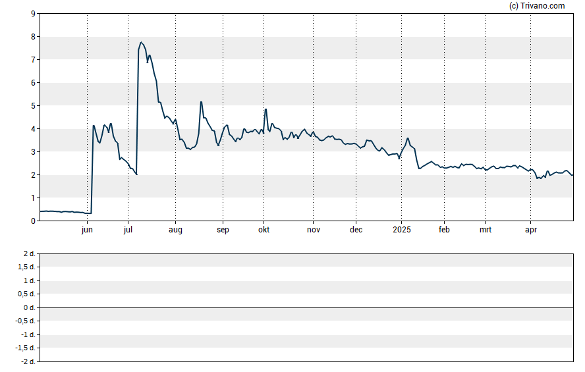Click the '1 d.' lower axis label
585x372 pixels.
(29, 280)
